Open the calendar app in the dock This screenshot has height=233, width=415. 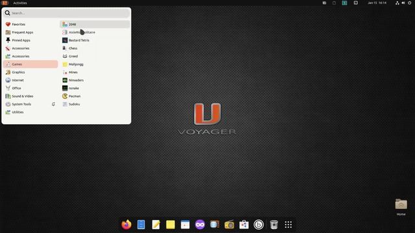click(x=185, y=225)
